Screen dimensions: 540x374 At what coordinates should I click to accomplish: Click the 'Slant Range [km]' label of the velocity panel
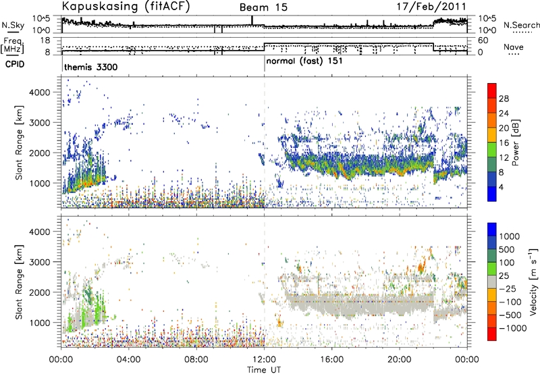[x=19, y=282]
